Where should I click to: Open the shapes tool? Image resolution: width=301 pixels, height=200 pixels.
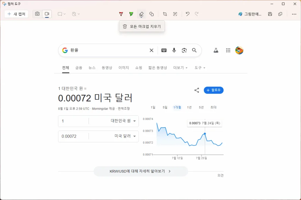(152, 14)
